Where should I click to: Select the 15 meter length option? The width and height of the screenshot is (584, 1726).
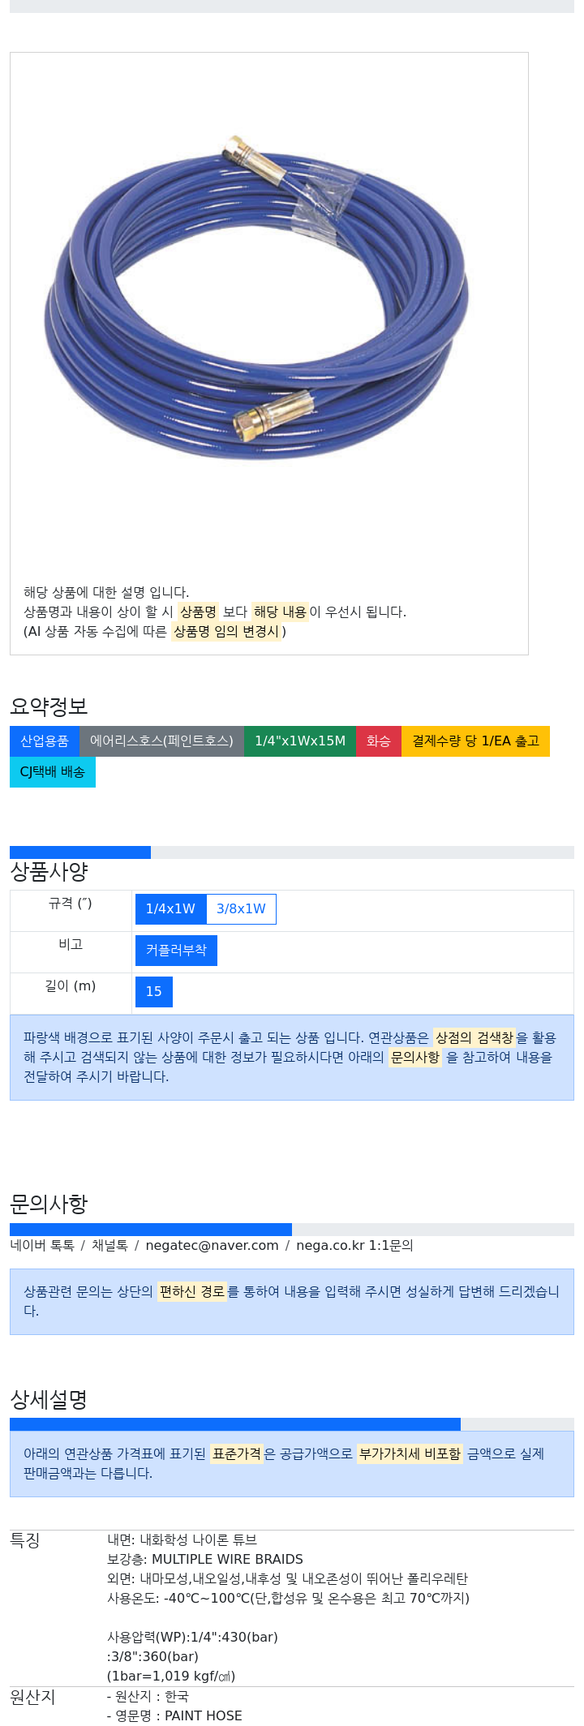click(154, 992)
